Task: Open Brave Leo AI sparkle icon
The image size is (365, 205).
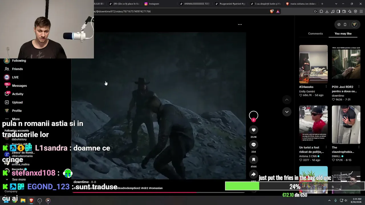Action: point(350,11)
